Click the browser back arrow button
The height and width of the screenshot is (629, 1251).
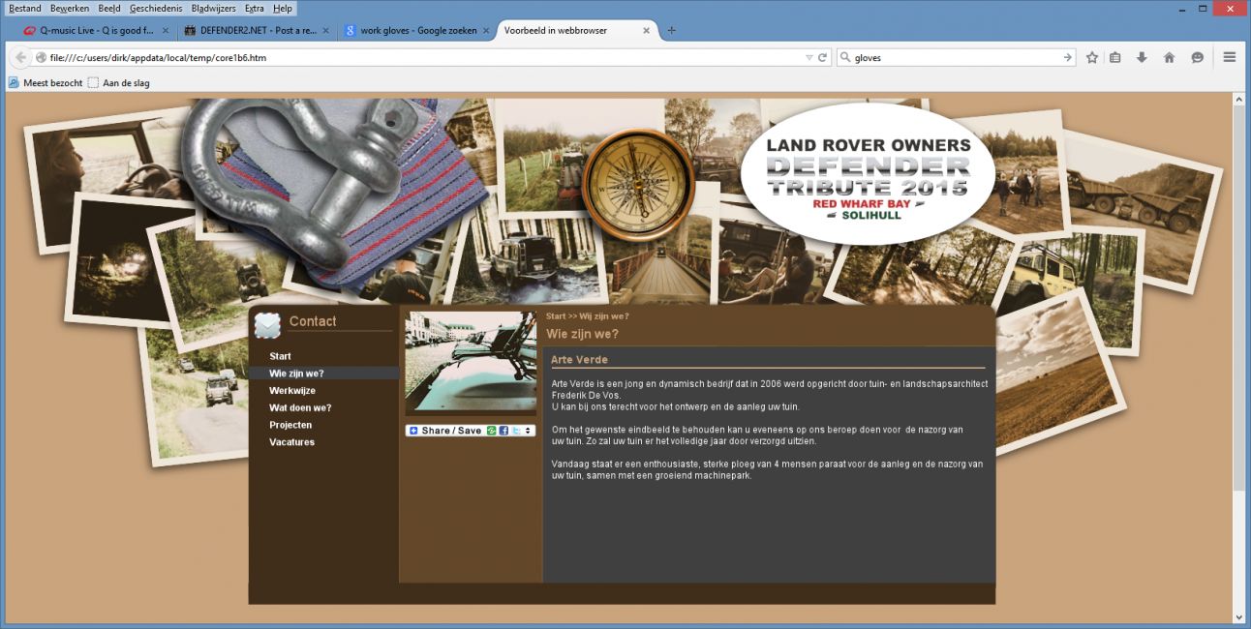pos(21,58)
